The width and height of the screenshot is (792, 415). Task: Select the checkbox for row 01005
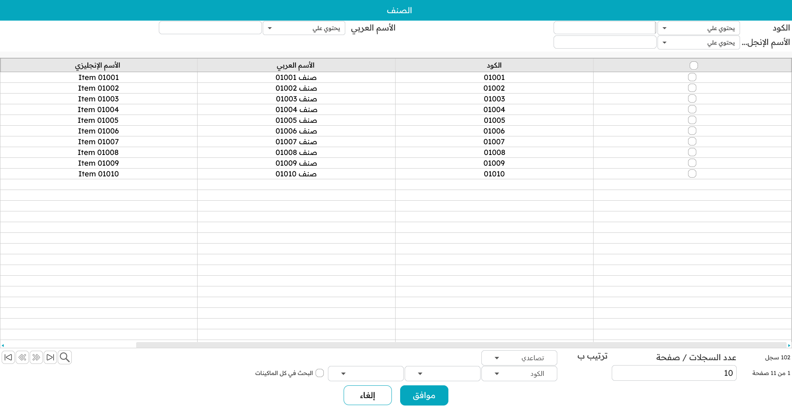pos(692,120)
